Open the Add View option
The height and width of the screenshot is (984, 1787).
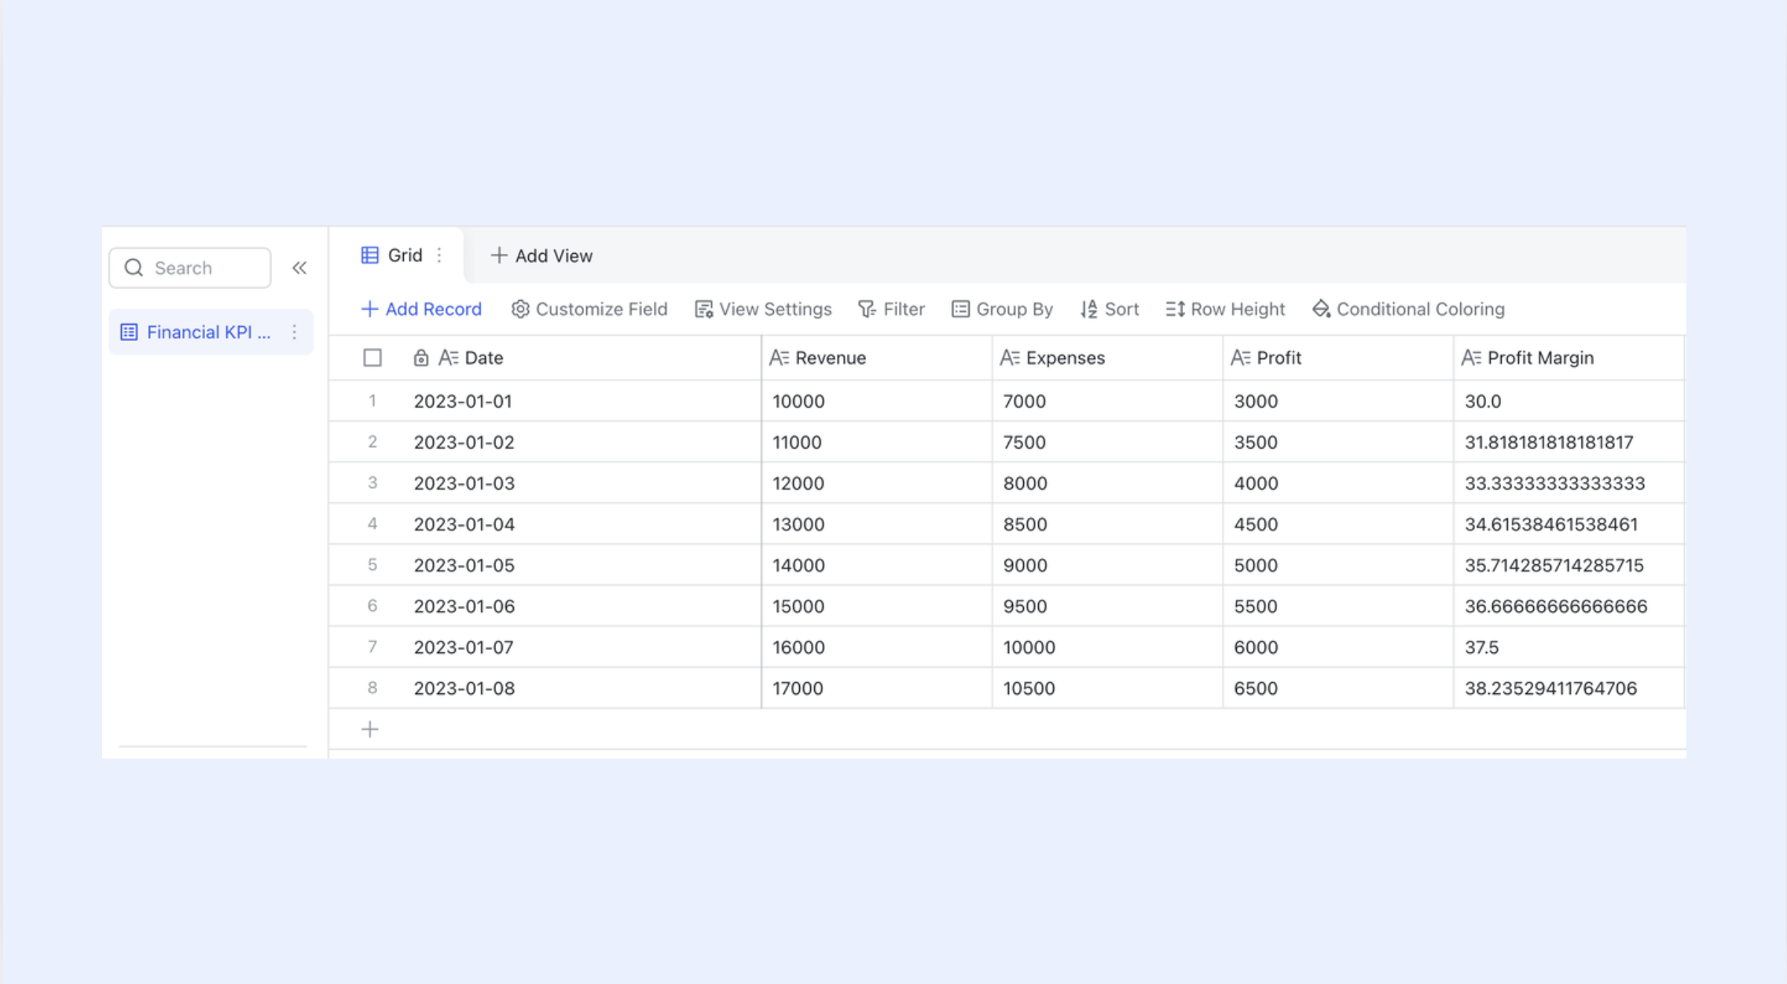pyautogui.click(x=541, y=255)
